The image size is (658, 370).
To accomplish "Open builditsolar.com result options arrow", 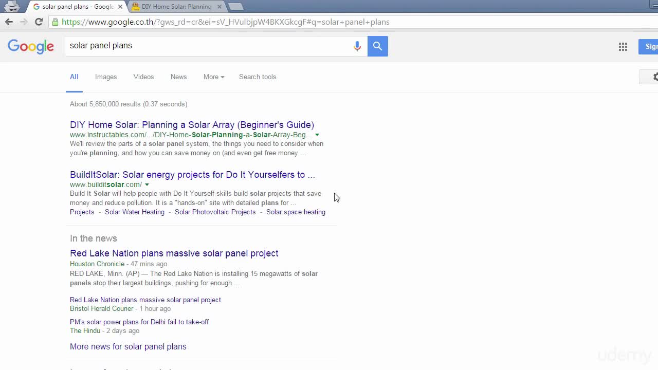I will coord(147,184).
